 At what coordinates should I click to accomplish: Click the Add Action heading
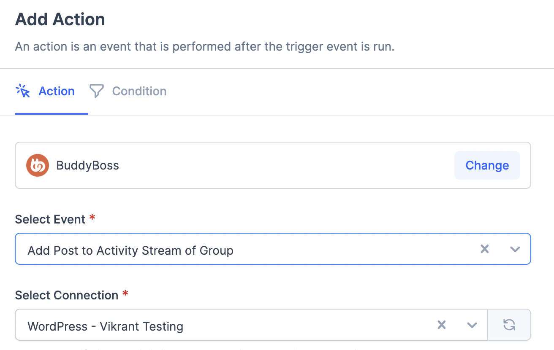coord(60,20)
